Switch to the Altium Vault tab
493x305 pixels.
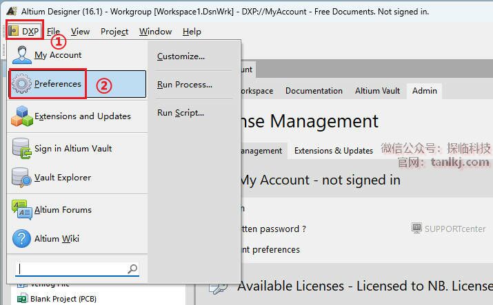(x=377, y=91)
